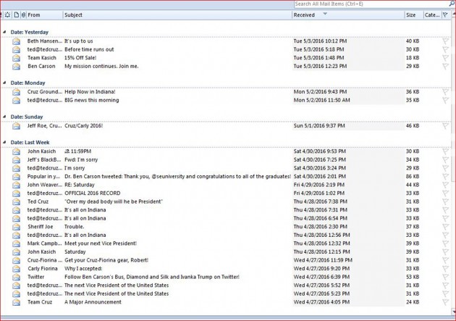Viewport: 456px width, 321px height.
Task: Collapse the 'Date: Monday' group
Action: tap(5, 83)
